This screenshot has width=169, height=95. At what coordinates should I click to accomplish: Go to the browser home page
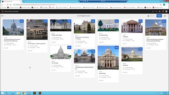tap(11, 5)
